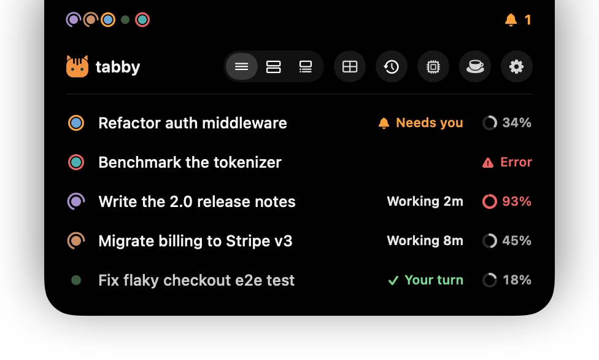This screenshot has width=599, height=360.
Task: Click the 34% usage value
Action: pyautogui.click(x=517, y=123)
